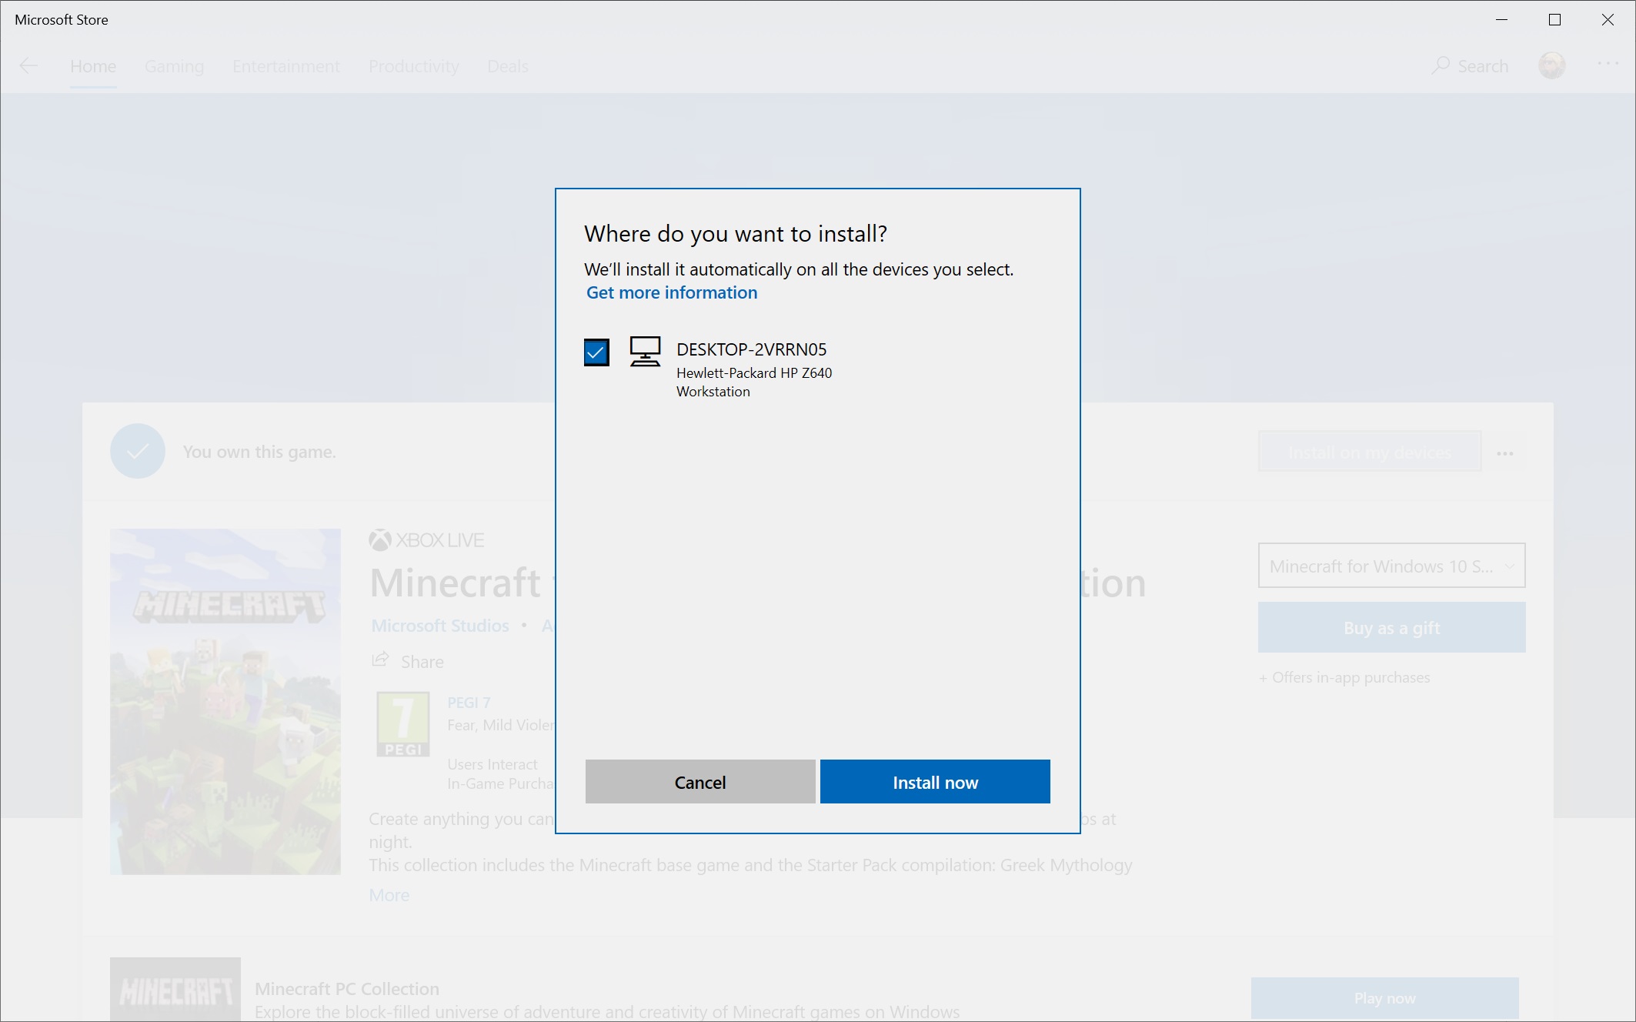Click Get more information link

(671, 292)
